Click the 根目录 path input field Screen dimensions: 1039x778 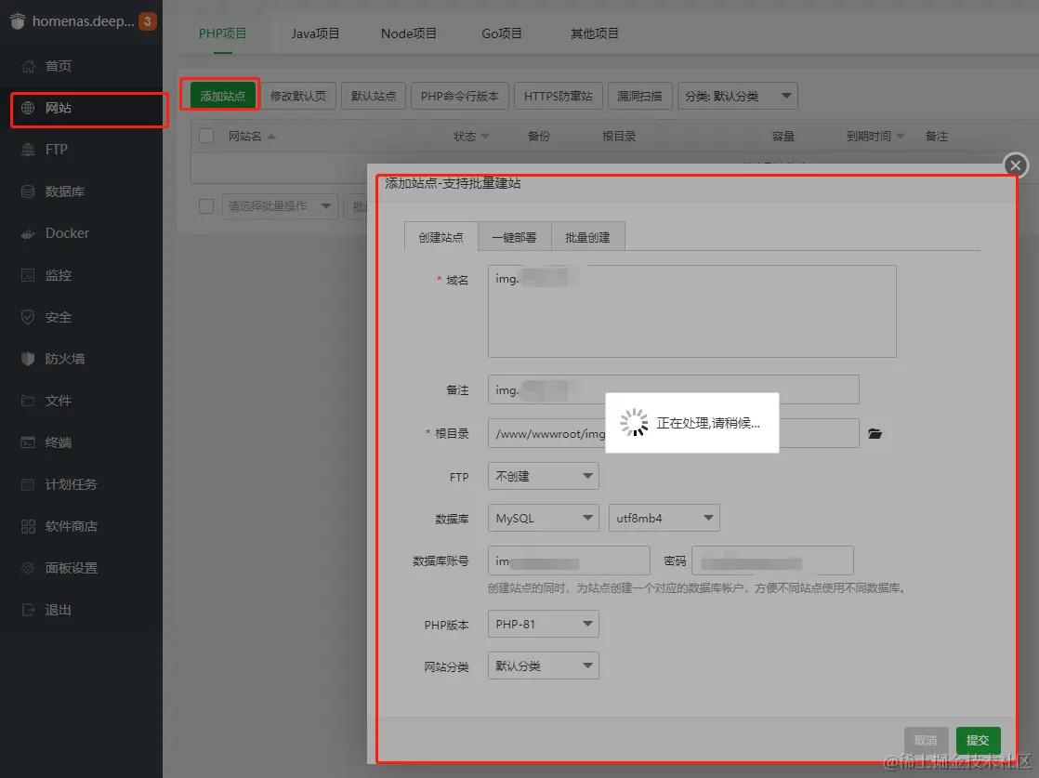click(x=673, y=433)
